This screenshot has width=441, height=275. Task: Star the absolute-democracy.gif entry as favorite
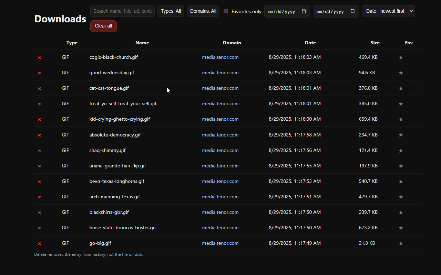tap(401, 135)
